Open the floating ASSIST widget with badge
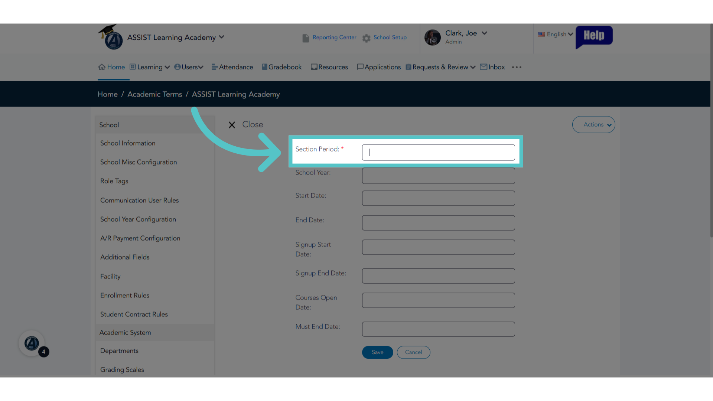Screen dimensions: 713x401 32,343
